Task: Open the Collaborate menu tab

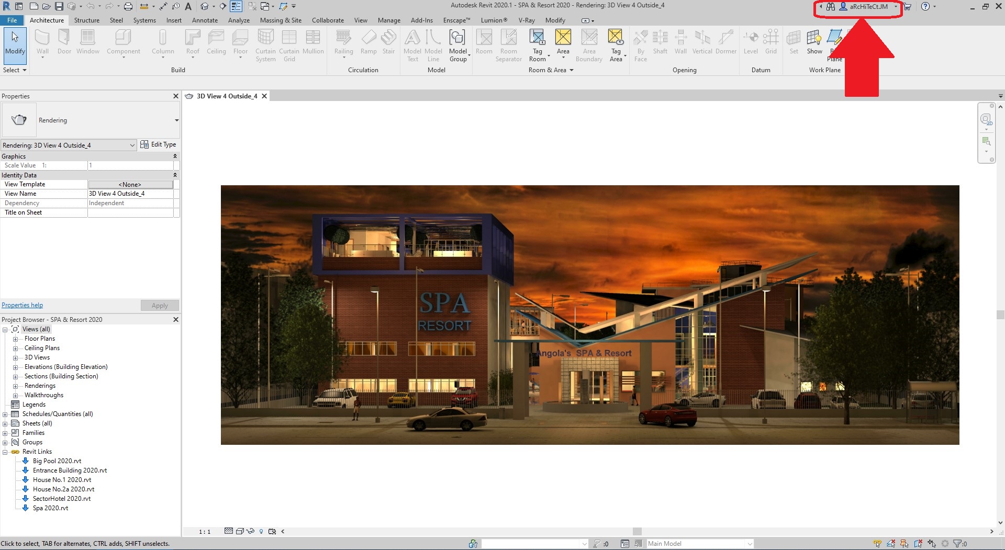Action: click(328, 20)
